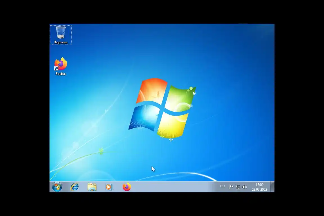Open the Windows Start menu orb
324x216 pixels.
pyautogui.click(x=57, y=187)
